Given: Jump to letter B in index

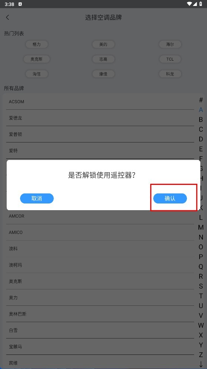Looking at the screenshot, I should pos(201,119).
